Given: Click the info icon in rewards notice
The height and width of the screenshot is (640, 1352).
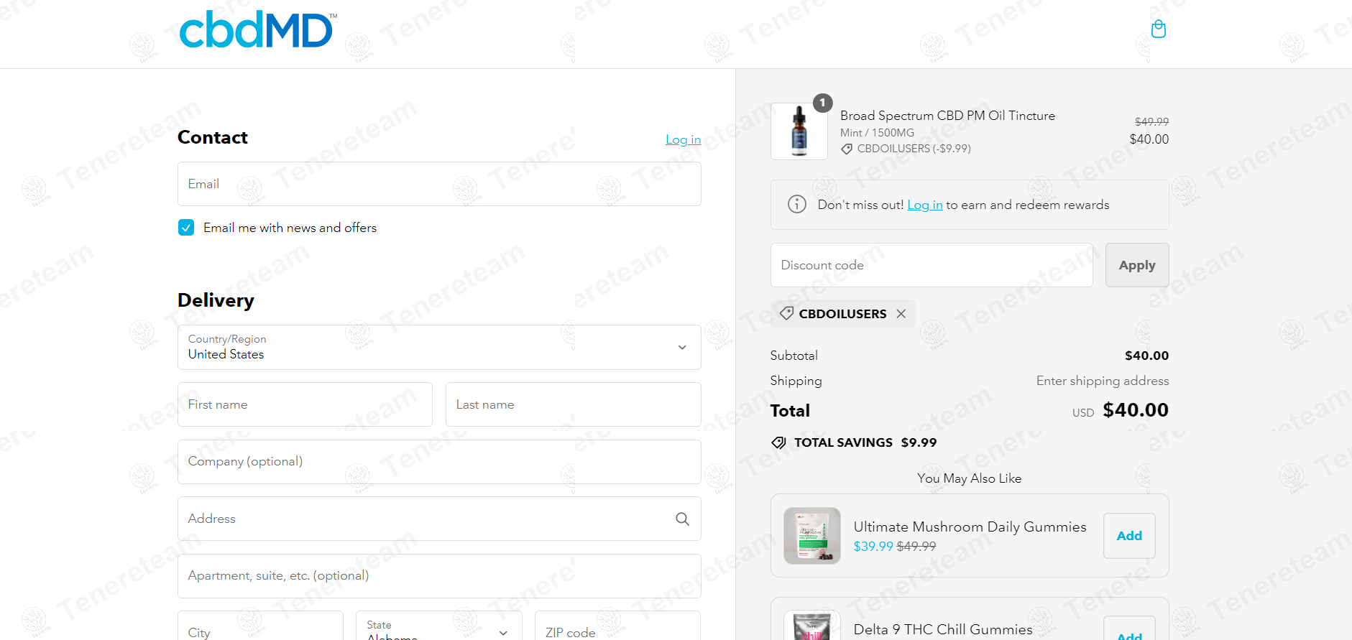Looking at the screenshot, I should [x=796, y=205].
